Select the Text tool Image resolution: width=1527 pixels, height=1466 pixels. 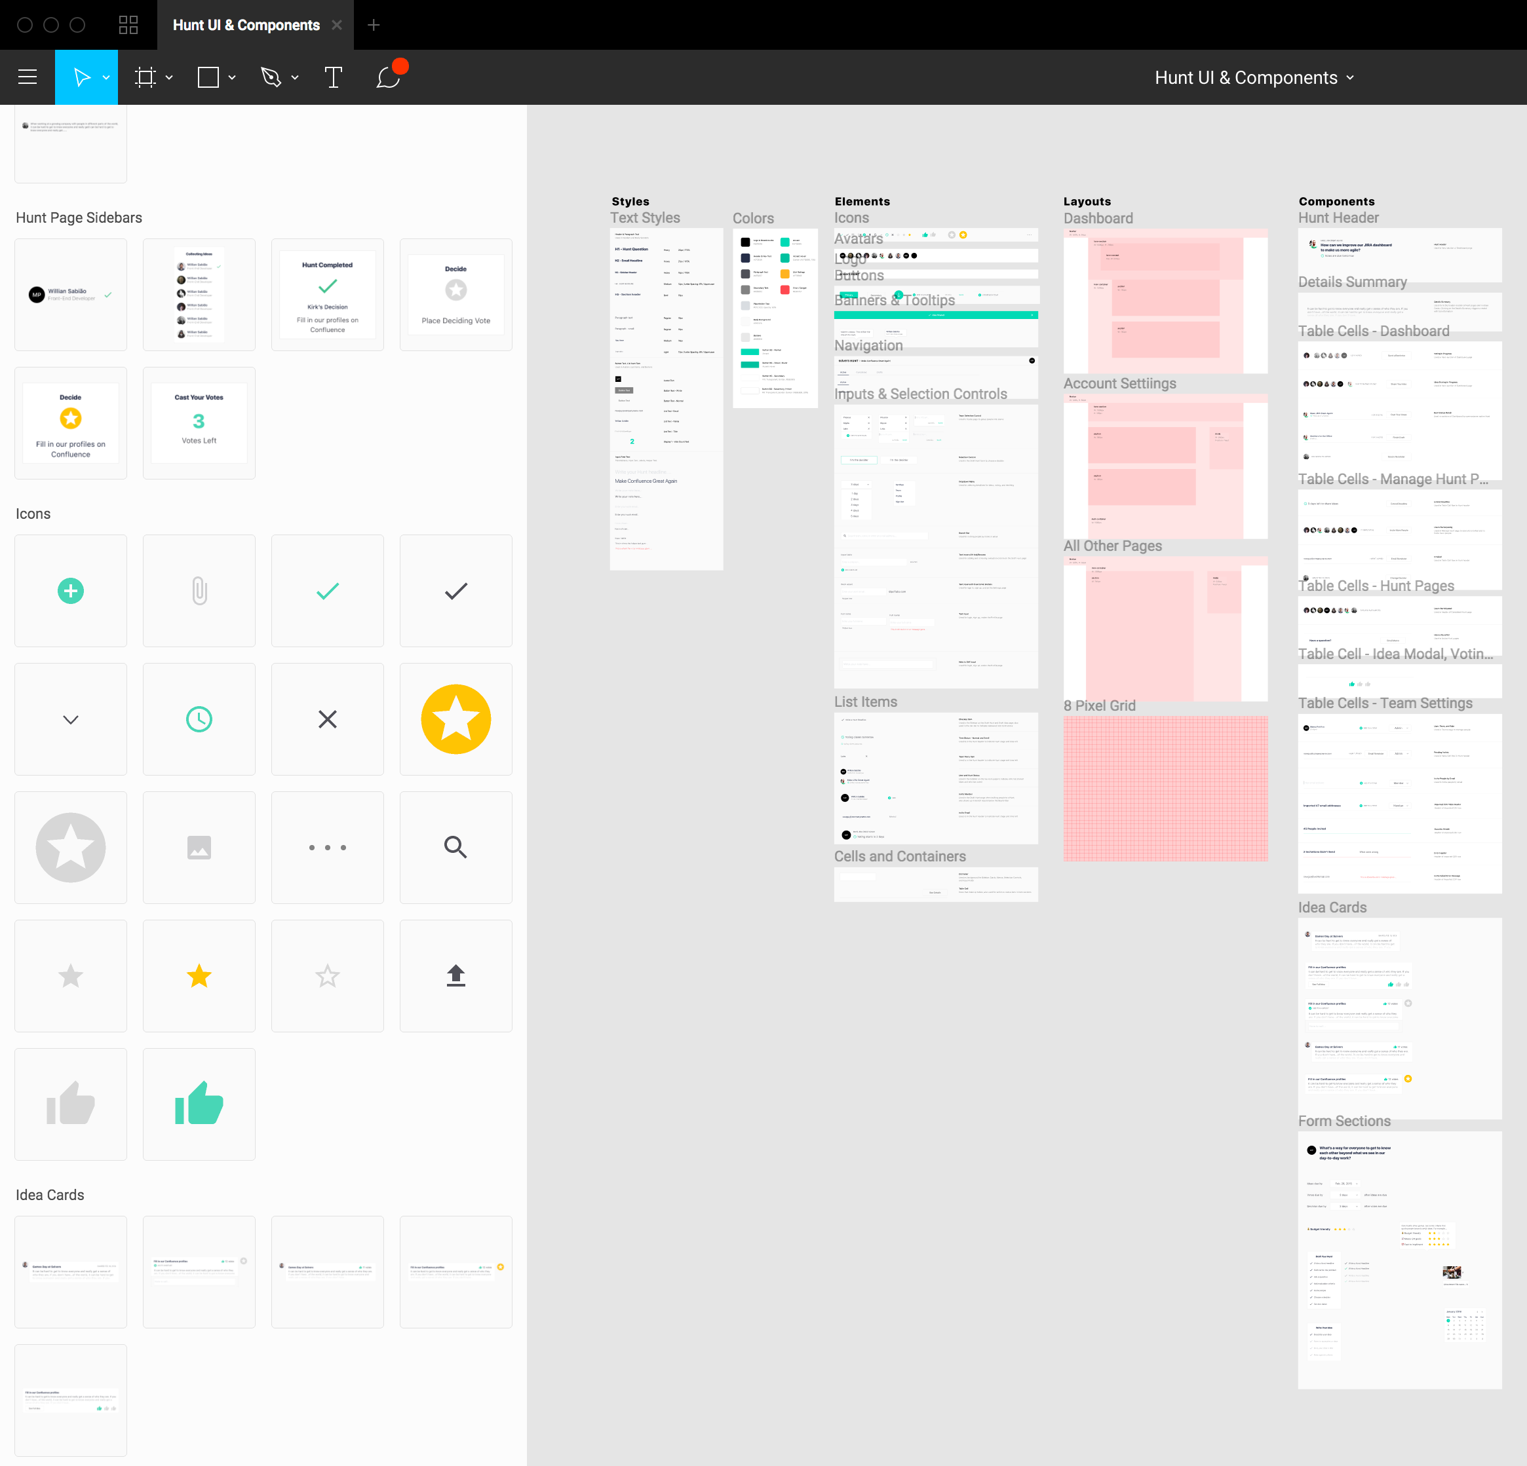[334, 77]
